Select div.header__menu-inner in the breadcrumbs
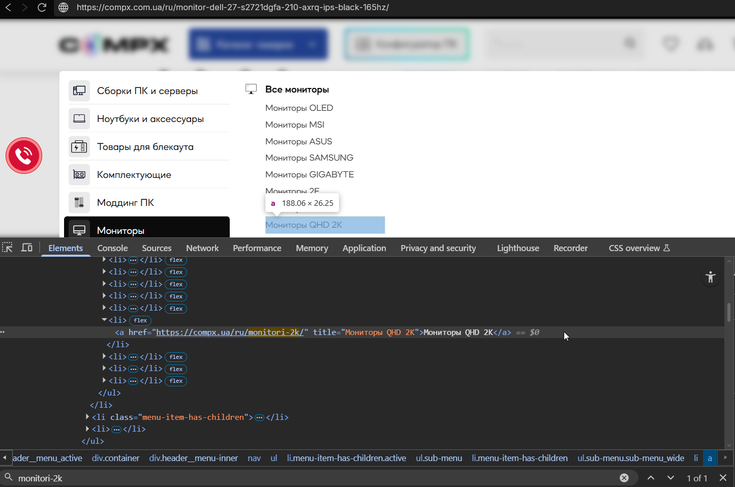735x487 pixels. pyautogui.click(x=194, y=458)
